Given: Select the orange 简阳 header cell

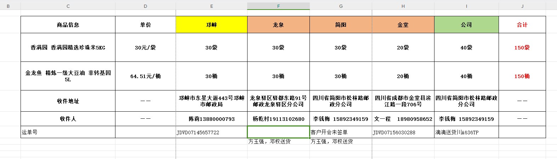Looking at the screenshot, I should pos(341,25).
